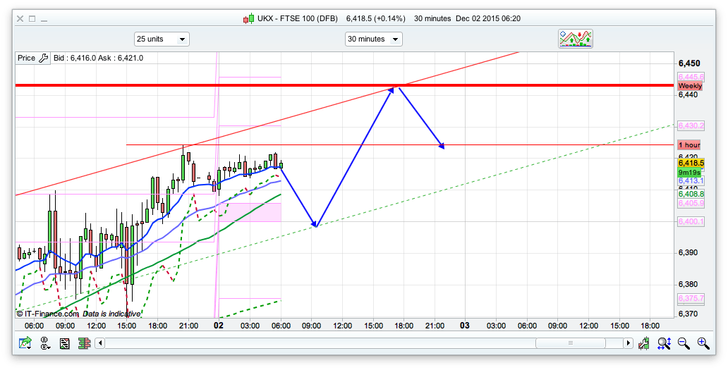Click the zoom out magnifier icon
The height and width of the screenshot is (370, 728).
[684, 343]
